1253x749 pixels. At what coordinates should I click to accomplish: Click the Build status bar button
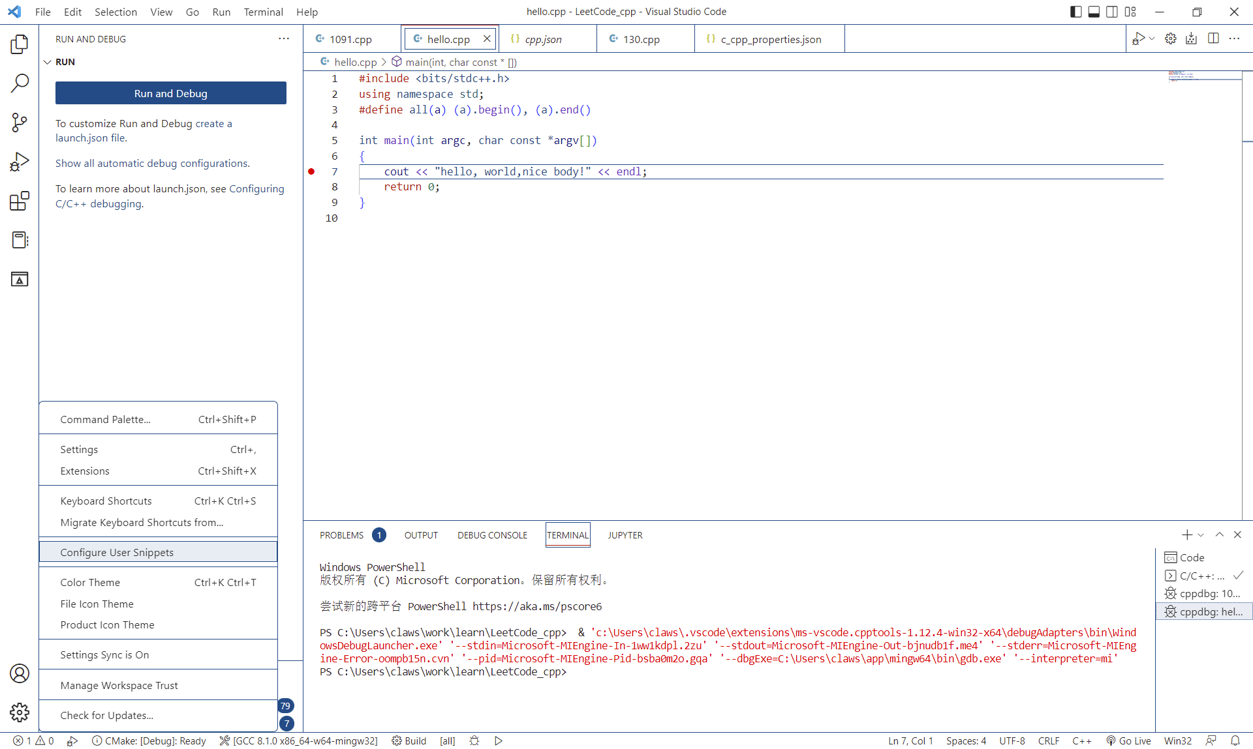tap(409, 741)
